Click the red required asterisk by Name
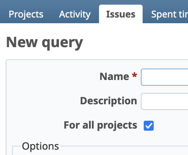The height and width of the screenshot is (155, 188). (x=134, y=75)
